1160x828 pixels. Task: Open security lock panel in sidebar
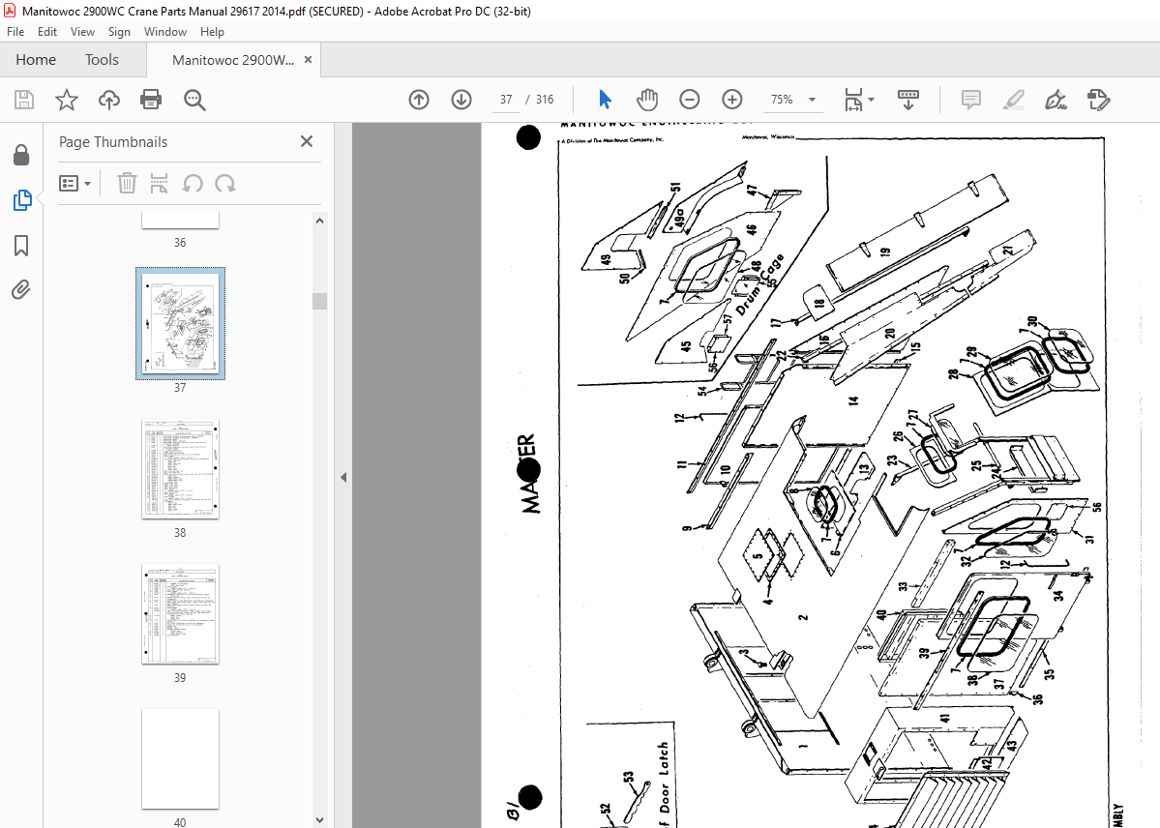tap(21, 155)
